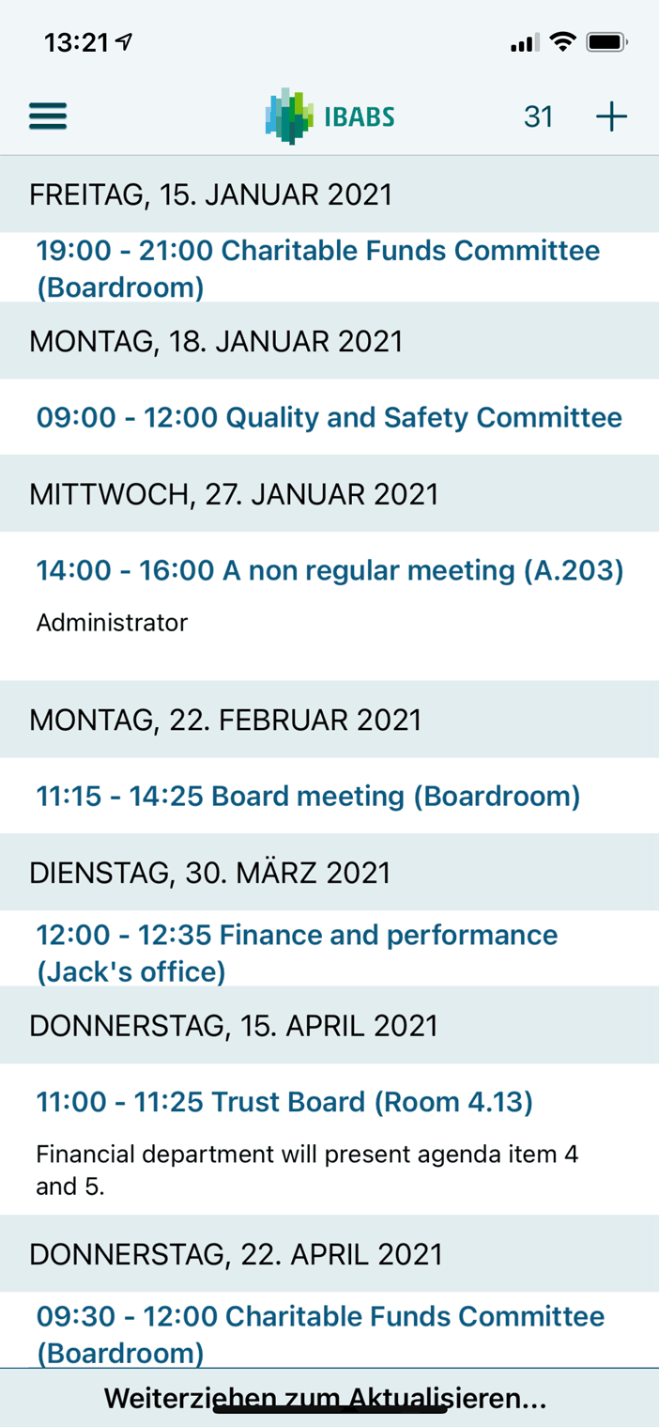Tap the battery indicator icon
This screenshot has height=1427, width=659.
click(x=606, y=42)
